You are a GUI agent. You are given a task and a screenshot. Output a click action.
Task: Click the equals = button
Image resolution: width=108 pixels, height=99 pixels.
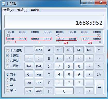(x=99, y=87)
